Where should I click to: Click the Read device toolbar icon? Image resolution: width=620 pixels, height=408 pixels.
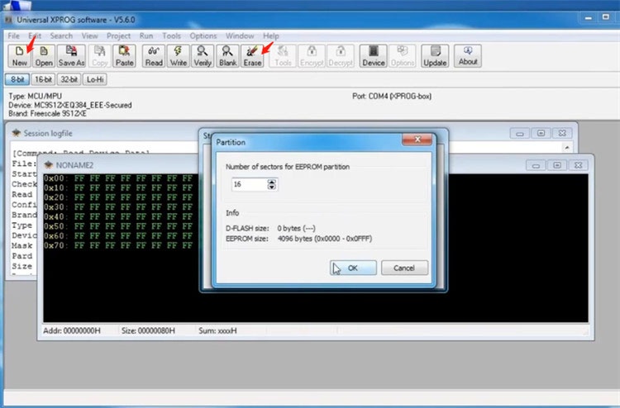tap(154, 55)
